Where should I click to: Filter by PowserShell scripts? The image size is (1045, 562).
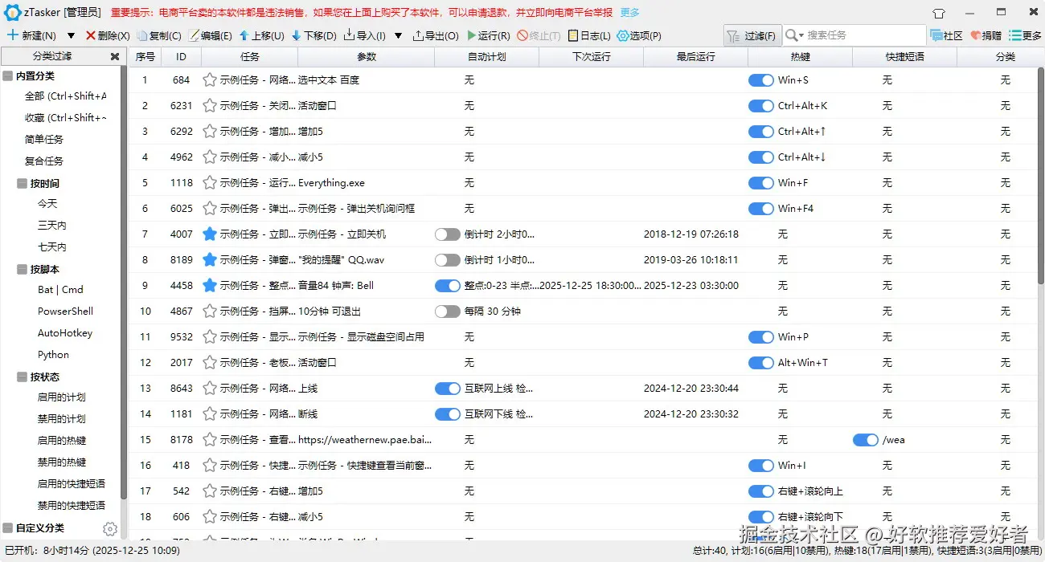(x=65, y=312)
